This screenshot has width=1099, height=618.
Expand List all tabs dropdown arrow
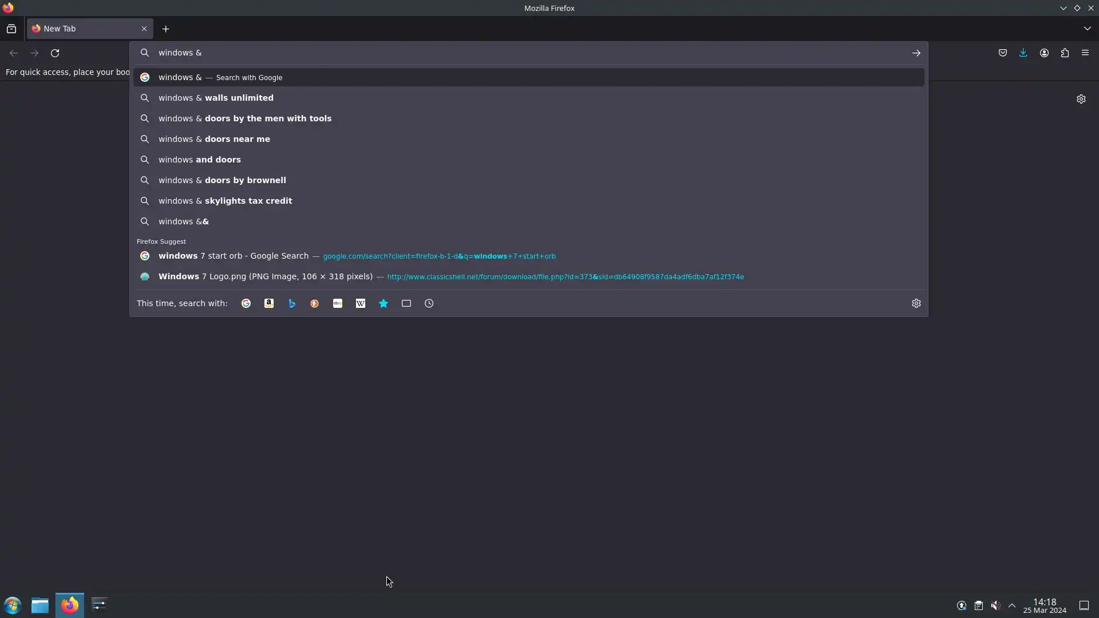point(1087,29)
